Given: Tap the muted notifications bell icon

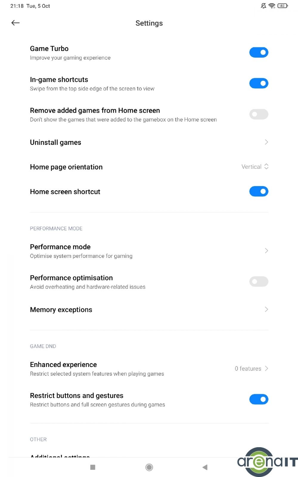Looking at the screenshot, I should click(x=263, y=6).
